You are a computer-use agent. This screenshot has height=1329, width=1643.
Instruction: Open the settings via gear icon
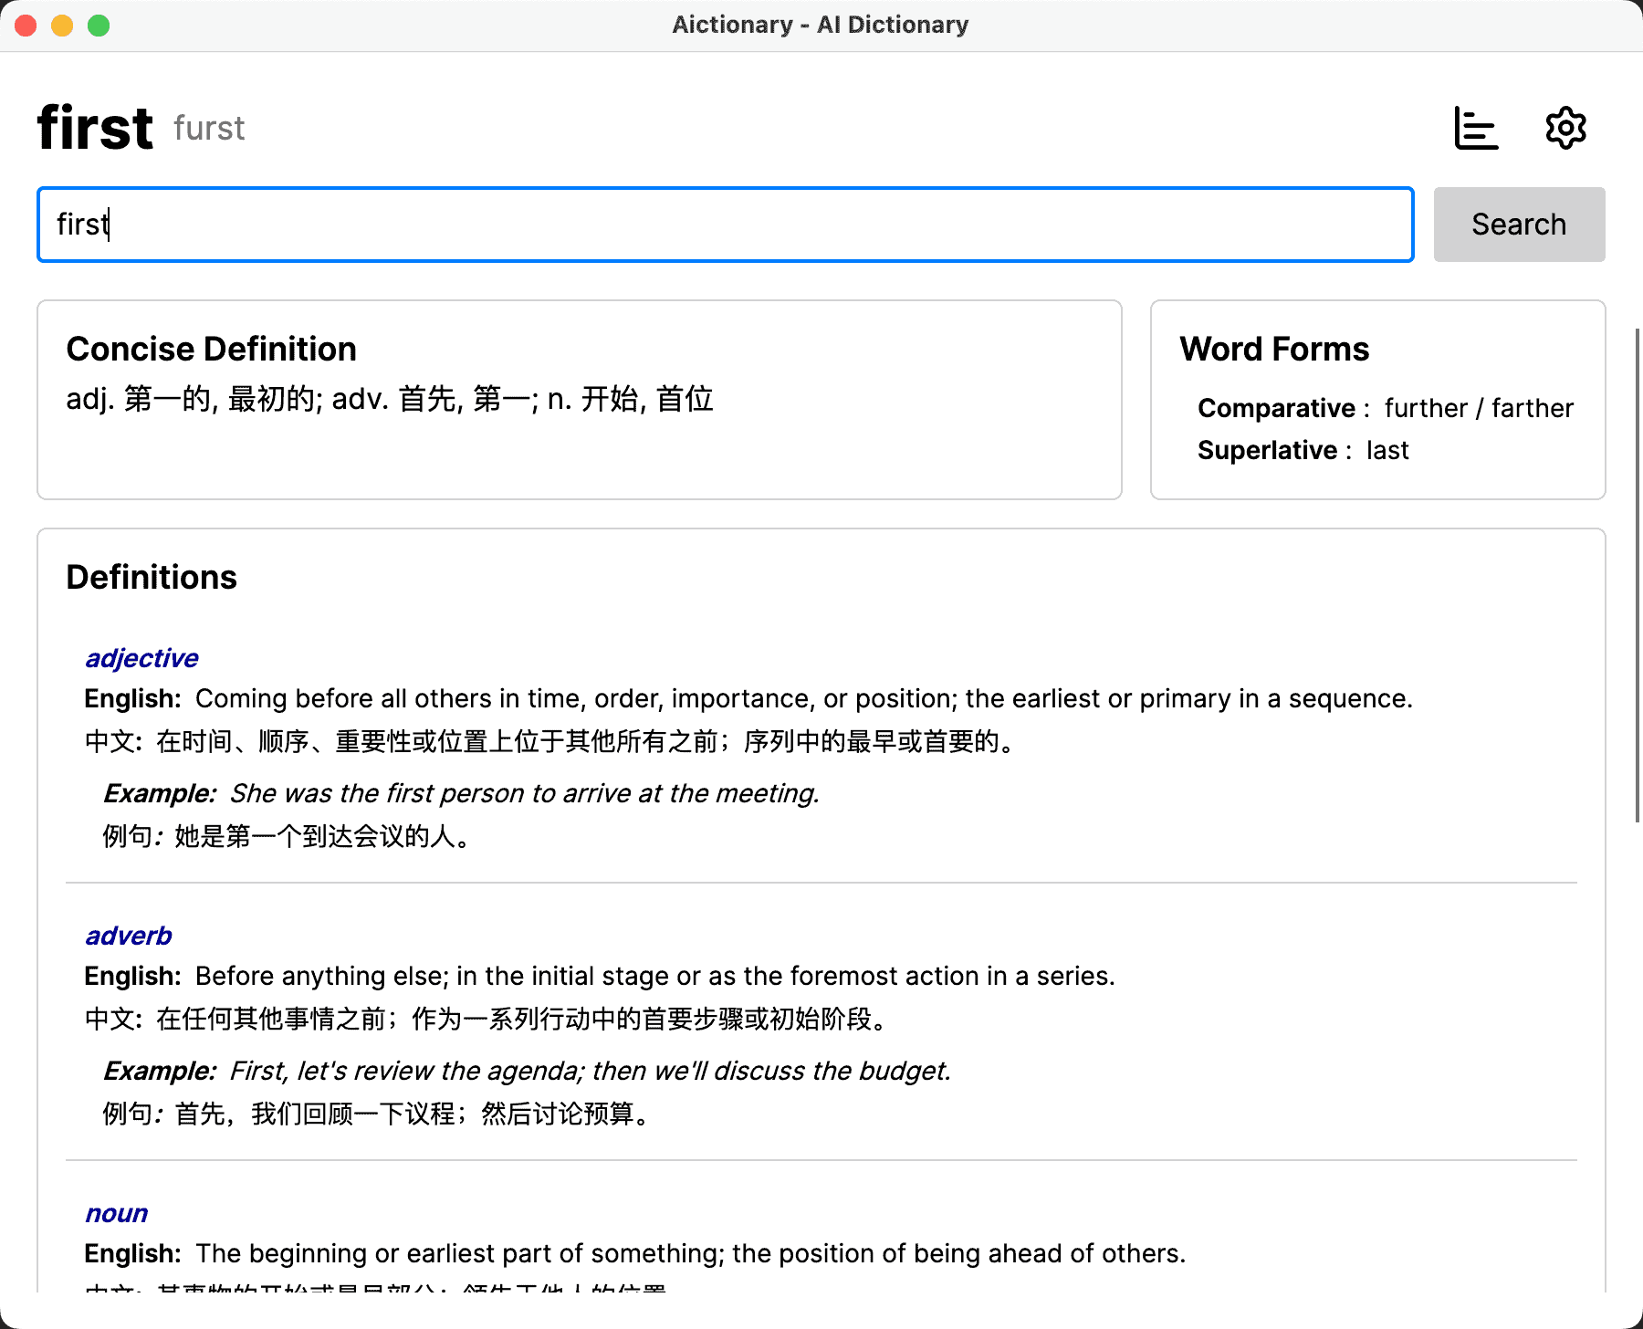(x=1565, y=128)
